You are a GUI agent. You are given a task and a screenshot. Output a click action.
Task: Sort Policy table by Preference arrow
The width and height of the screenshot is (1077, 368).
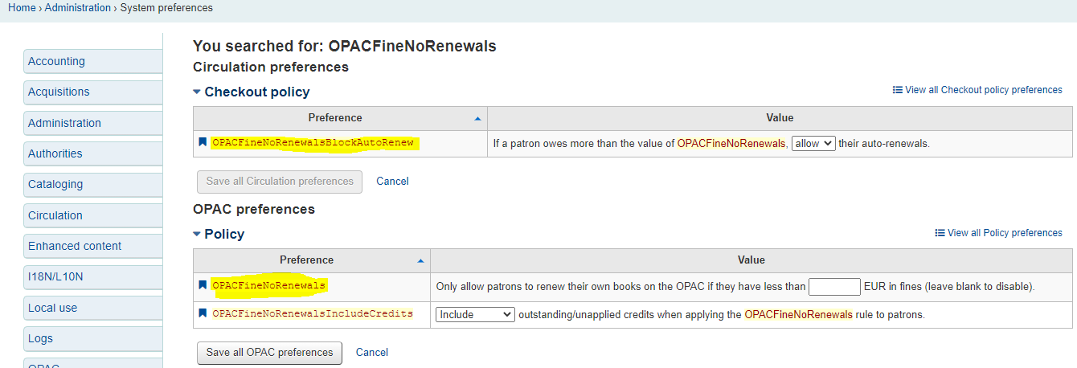point(421,261)
